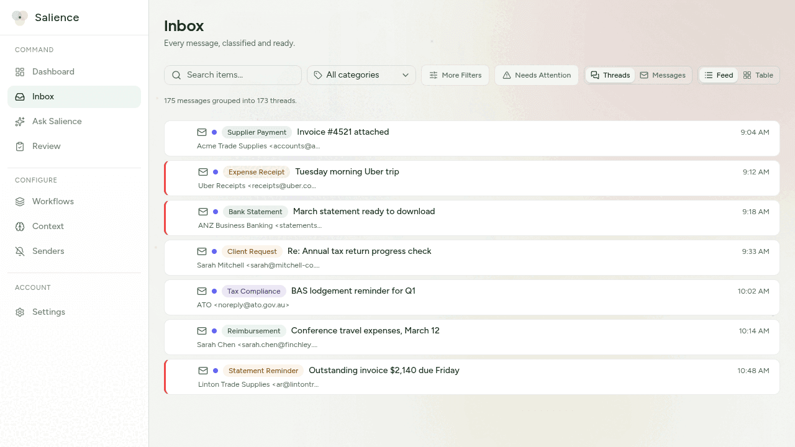The image size is (795, 447).
Task: Open the Context page
Action: [75, 227]
